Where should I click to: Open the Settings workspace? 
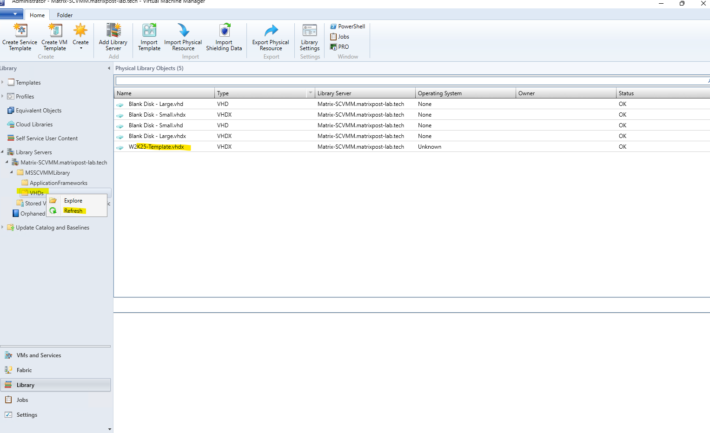coord(55,415)
